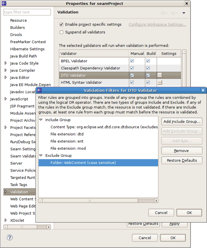Toggle Build checkbox for Classpath Dependency Validator

148,68
